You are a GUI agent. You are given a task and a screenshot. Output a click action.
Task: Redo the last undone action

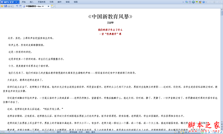[x=20, y=6]
